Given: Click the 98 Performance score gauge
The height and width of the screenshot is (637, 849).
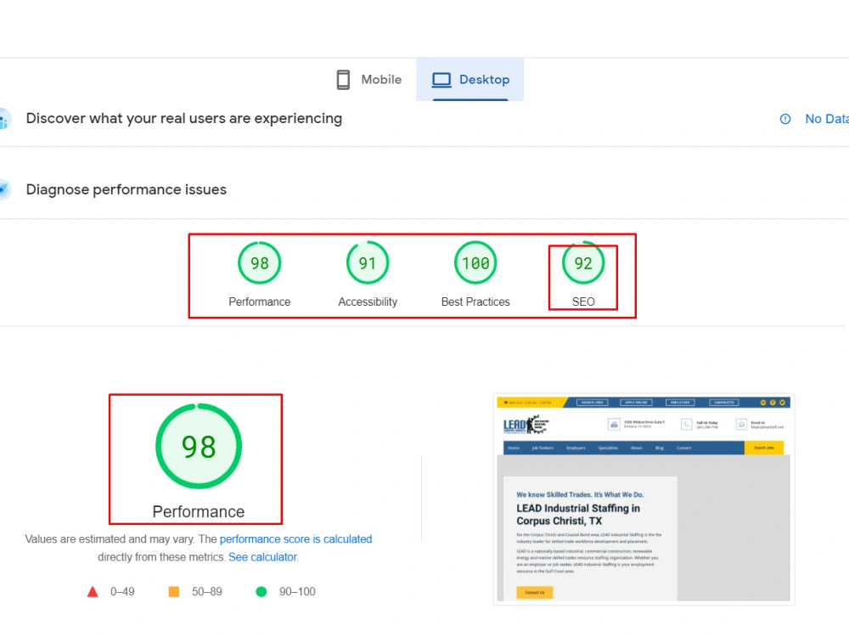Looking at the screenshot, I should coord(259,262).
